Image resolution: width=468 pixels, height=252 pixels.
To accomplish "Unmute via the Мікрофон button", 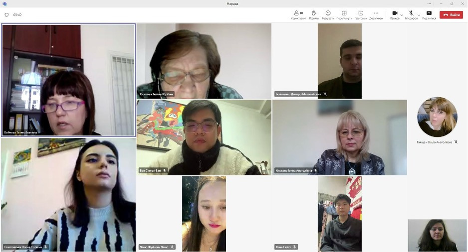I will 411,15.
